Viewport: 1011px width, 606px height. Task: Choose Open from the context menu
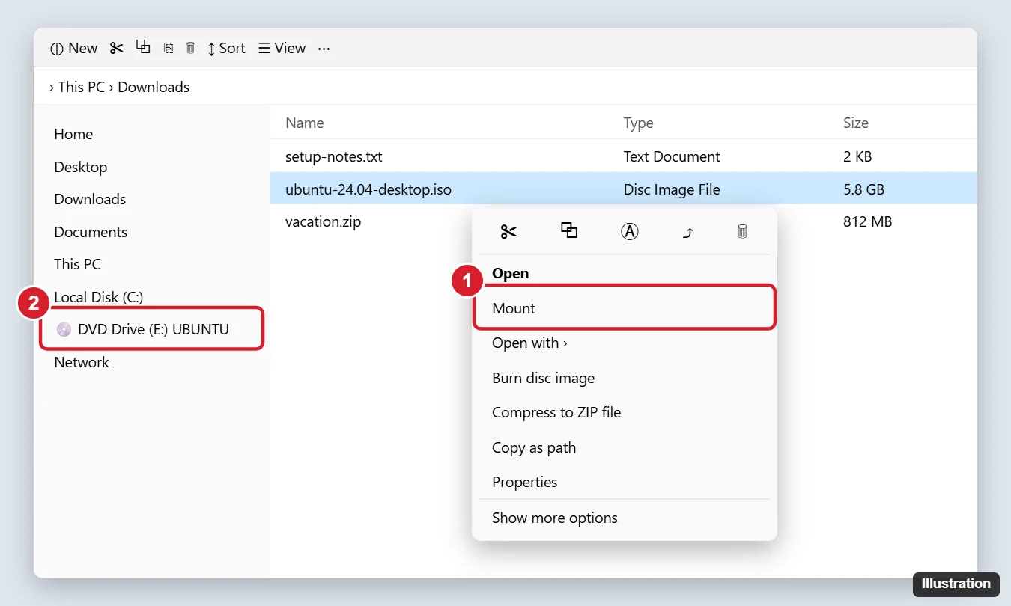click(x=624, y=273)
